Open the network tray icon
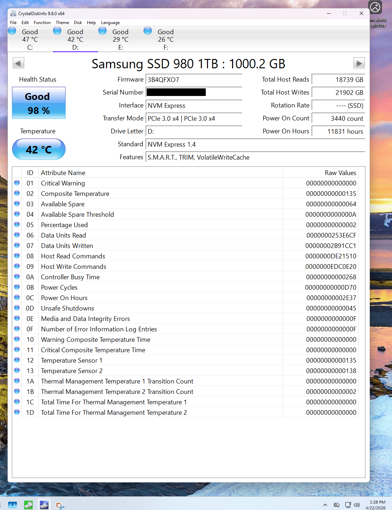Viewport: 392px width, 510px height. [348, 505]
